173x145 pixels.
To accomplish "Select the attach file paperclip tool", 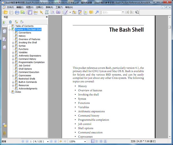I will tap(74, 12).
